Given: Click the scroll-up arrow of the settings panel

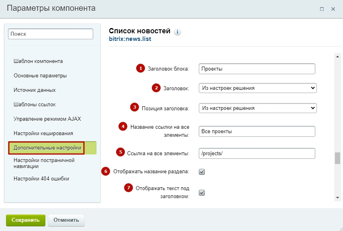Looking at the screenshot, I should pyautogui.click(x=337, y=57).
